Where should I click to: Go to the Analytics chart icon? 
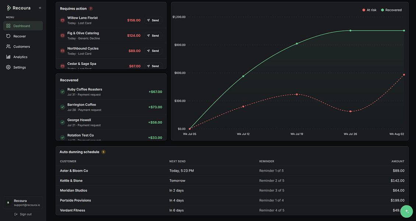[8, 57]
